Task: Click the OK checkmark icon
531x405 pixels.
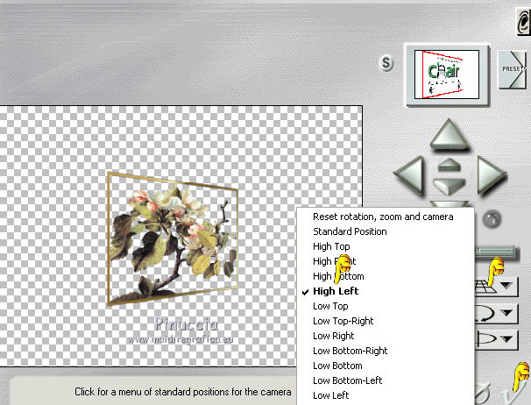Action: click(x=513, y=394)
